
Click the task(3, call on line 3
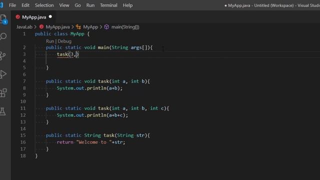pos(67,54)
